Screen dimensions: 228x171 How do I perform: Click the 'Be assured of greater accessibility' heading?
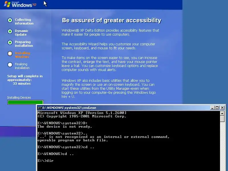click(x=111, y=20)
